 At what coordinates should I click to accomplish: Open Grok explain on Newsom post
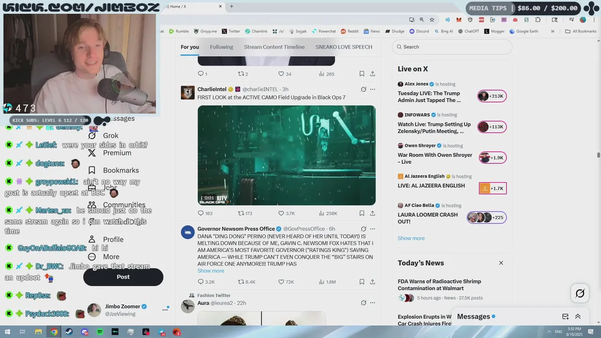pyautogui.click(x=363, y=229)
